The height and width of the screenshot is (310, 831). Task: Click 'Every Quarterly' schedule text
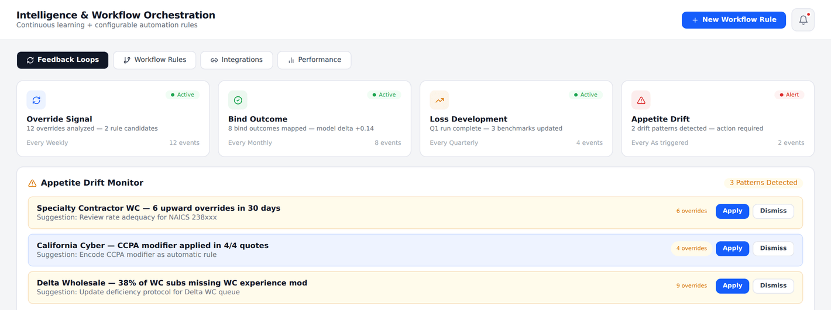coord(454,143)
